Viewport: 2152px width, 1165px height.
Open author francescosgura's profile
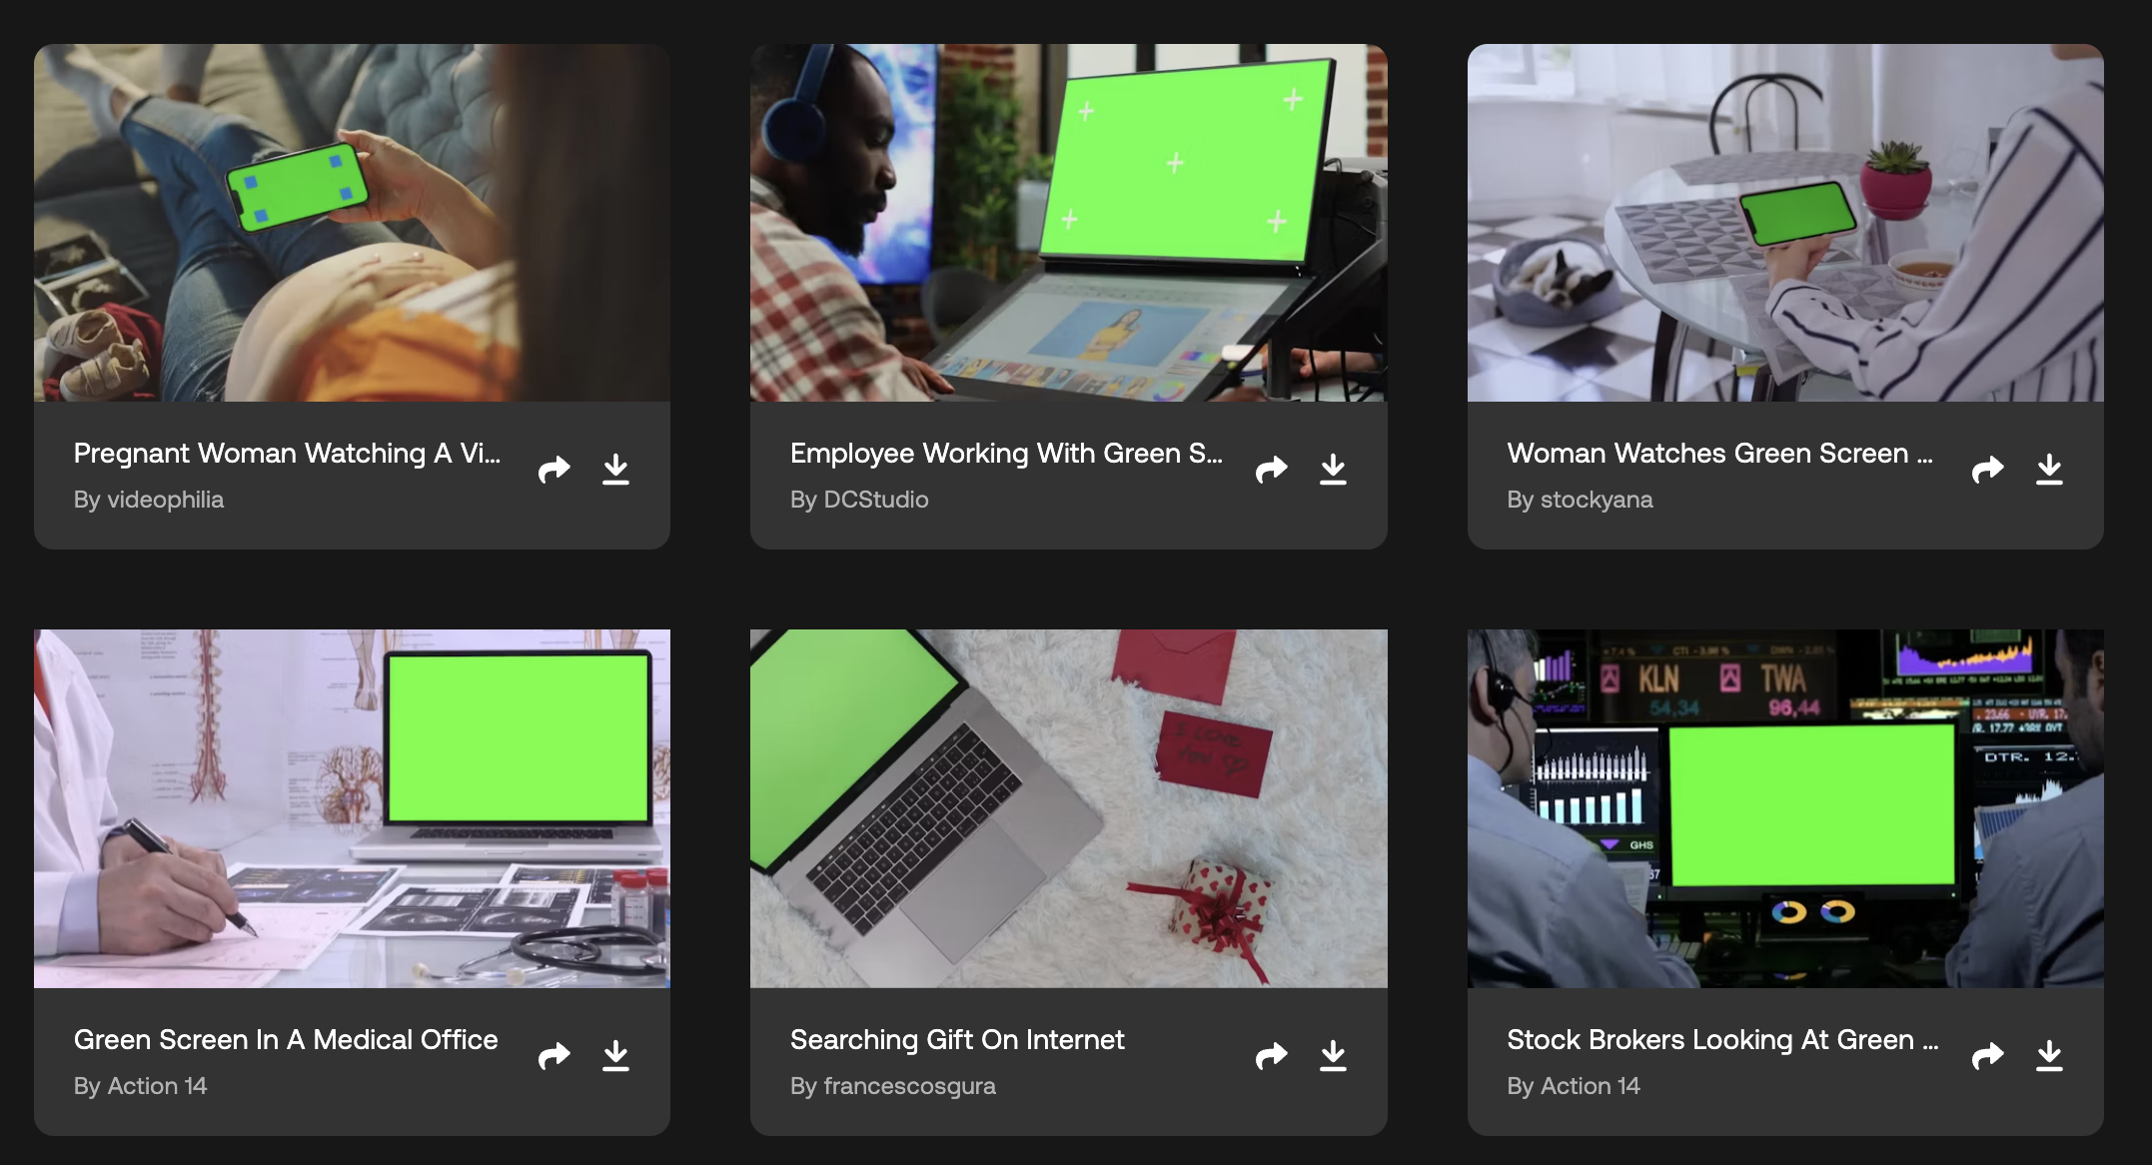[908, 1086]
